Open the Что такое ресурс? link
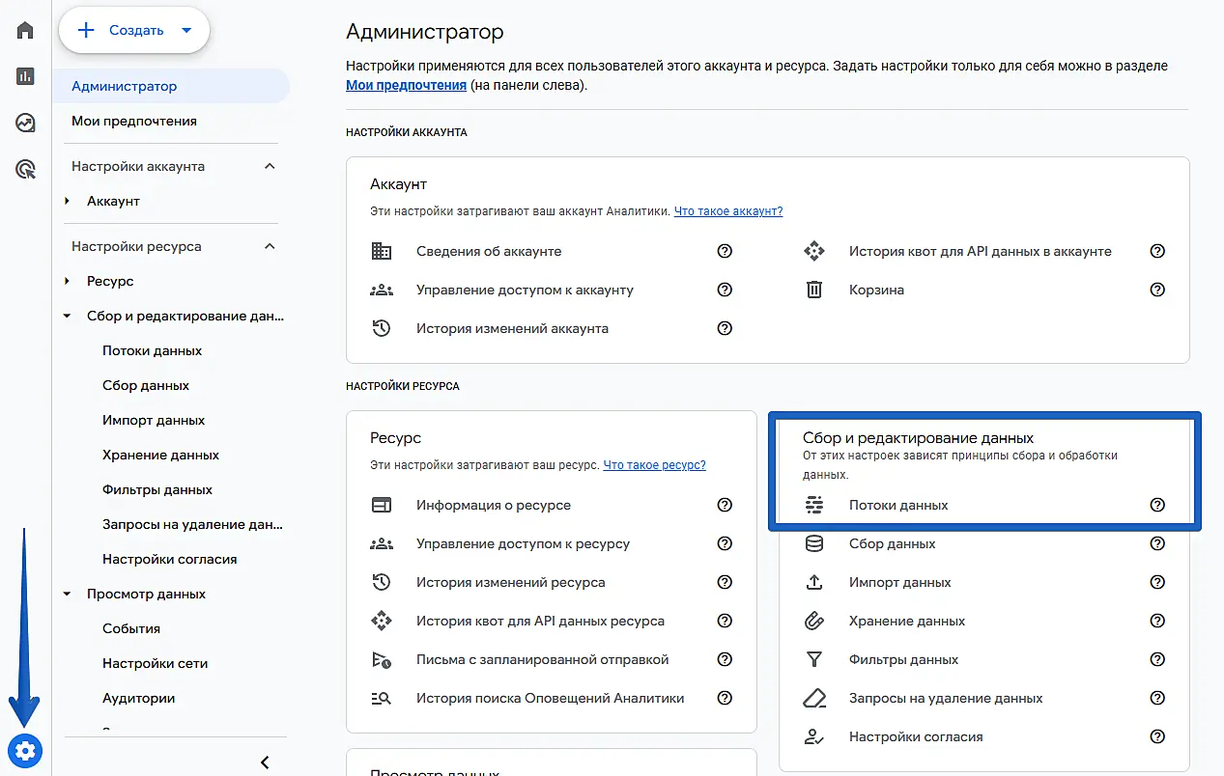Screen dimensions: 1224x776 point(655,464)
